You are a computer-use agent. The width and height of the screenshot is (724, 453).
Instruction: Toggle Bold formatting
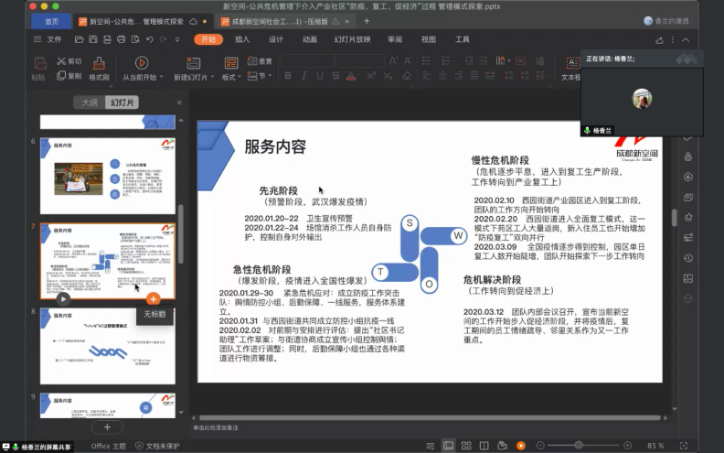point(288,76)
